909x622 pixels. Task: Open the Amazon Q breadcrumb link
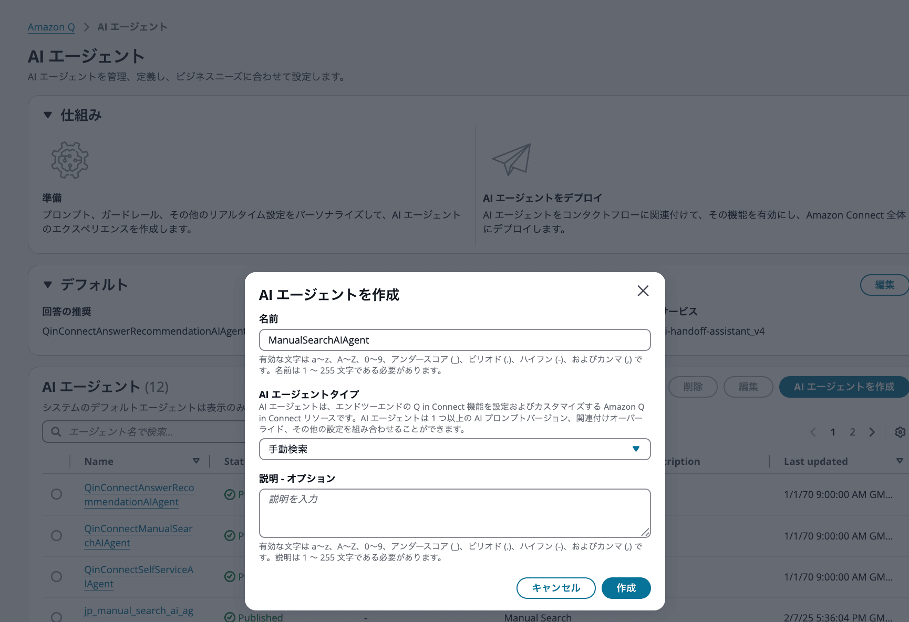click(x=51, y=27)
